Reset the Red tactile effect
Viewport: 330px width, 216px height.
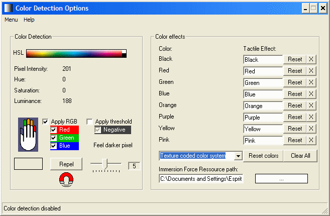295,71
